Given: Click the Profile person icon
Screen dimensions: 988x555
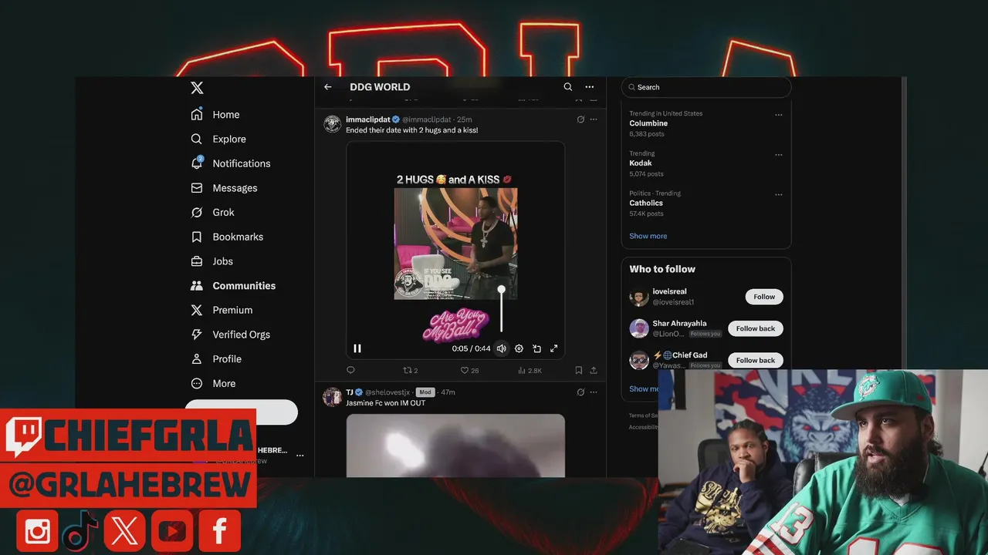Looking at the screenshot, I should pyautogui.click(x=197, y=358).
